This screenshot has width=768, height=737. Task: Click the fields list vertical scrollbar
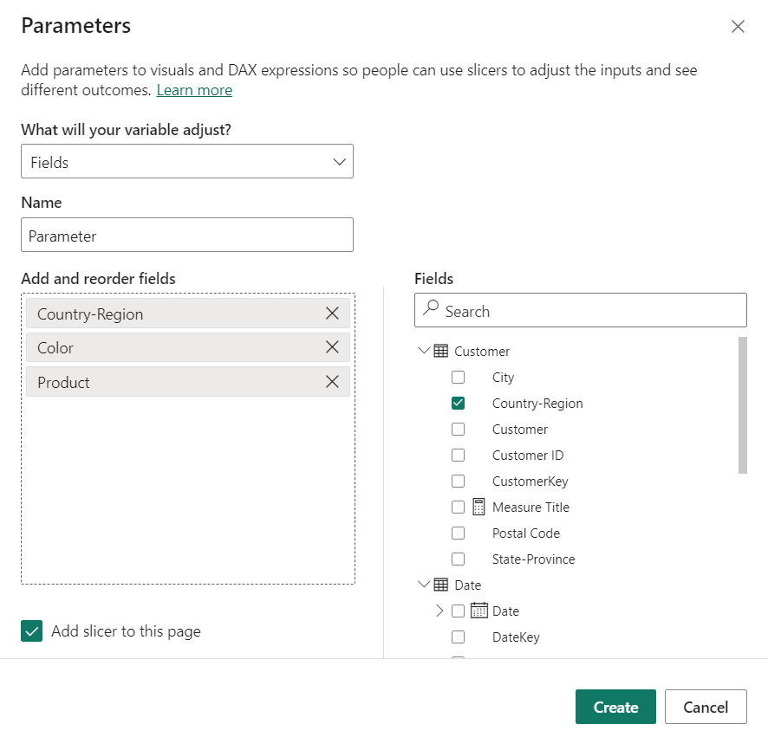(742, 405)
